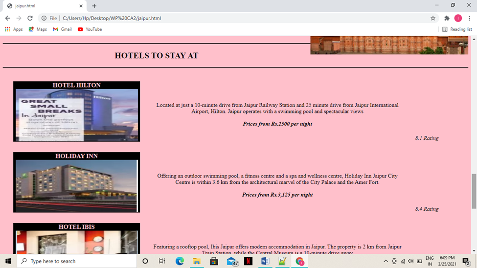Open the Wi-Fi network tray icon

403,261
